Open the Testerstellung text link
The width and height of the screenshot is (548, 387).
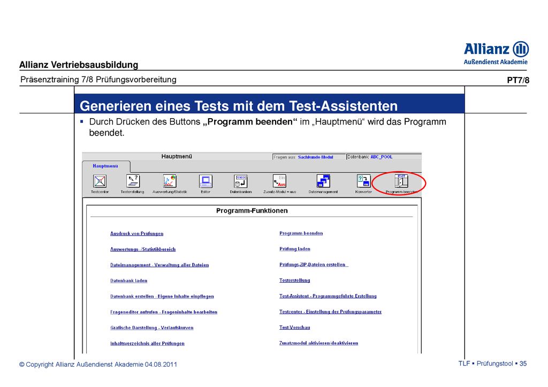coord(295,280)
